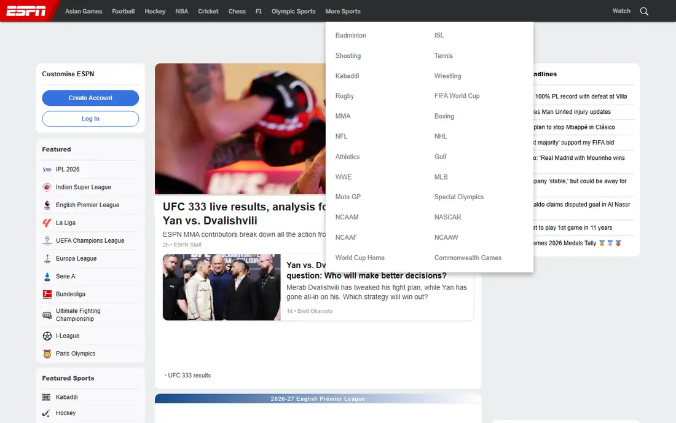676x423 pixels.
Task: Click the ESPN logo
Action: click(x=26, y=11)
